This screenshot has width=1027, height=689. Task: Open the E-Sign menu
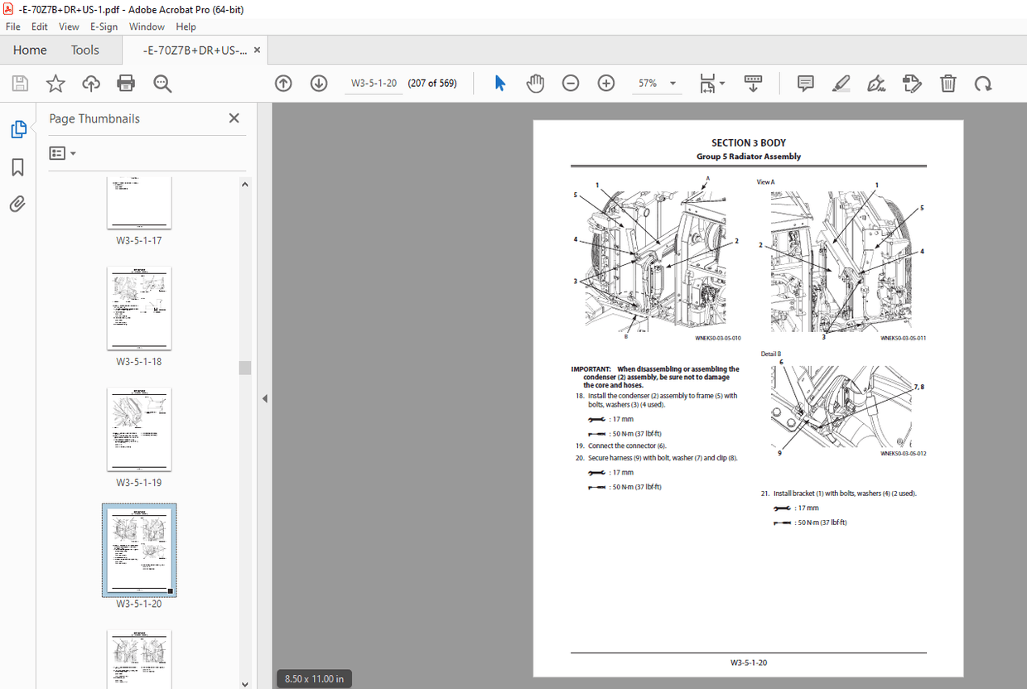(x=104, y=26)
